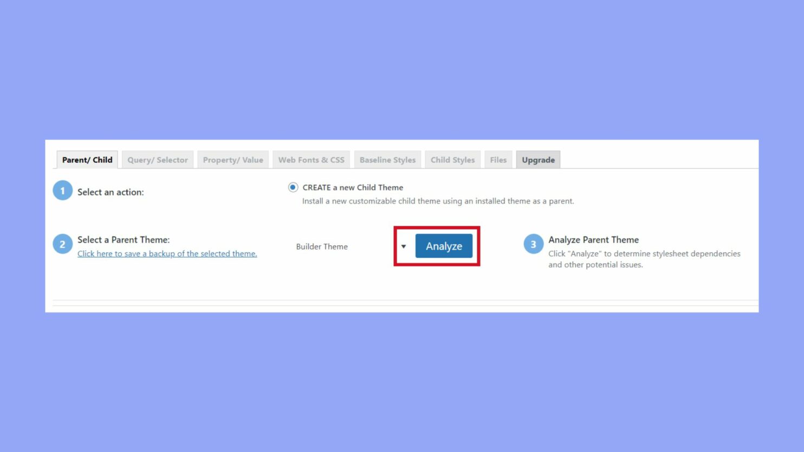Click the step 2 numbered circle icon
Viewport: 804px width, 452px height.
point(62,244)
